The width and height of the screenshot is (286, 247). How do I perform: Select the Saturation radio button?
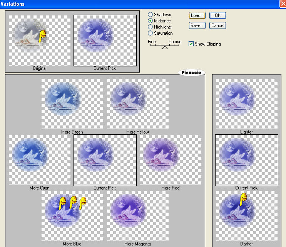(150, 33)
